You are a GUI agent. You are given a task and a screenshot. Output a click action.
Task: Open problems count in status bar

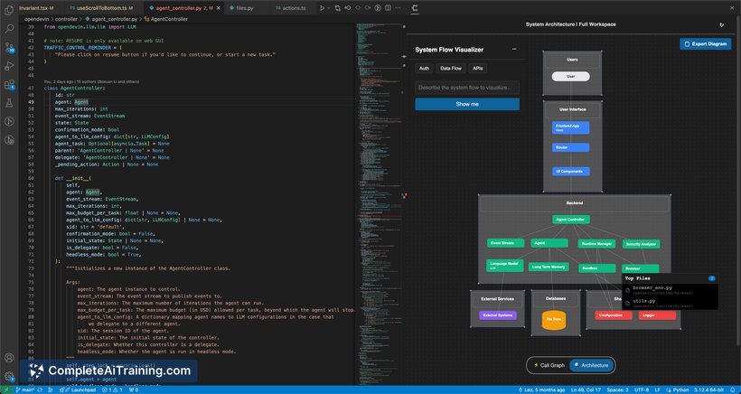[110, 389]
